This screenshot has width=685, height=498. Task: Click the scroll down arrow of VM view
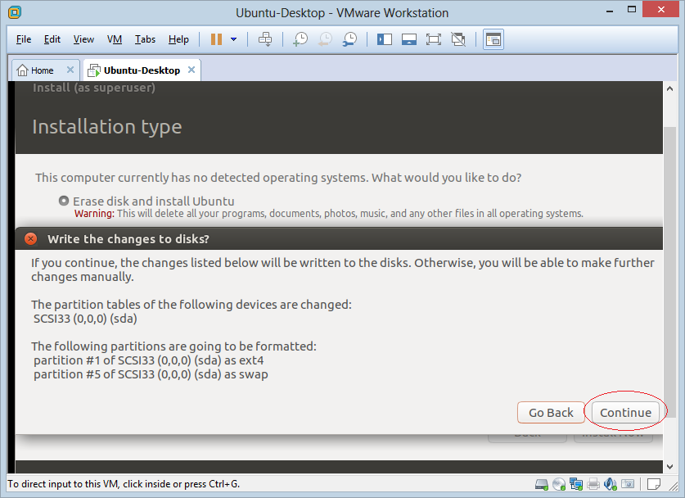(x=669, y=467)
